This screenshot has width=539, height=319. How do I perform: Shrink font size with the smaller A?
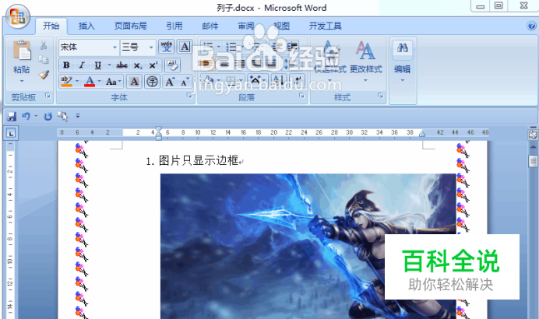click(x=185, y=82)
